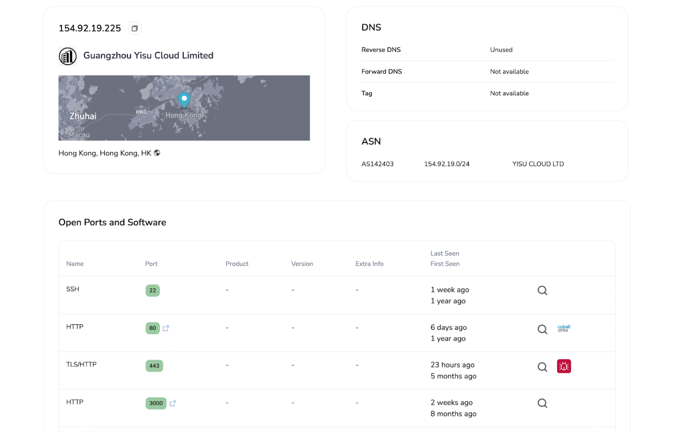
Task: Click the Guangzhou Yisu Cloud organization logo
Action: tap(67, 56)
